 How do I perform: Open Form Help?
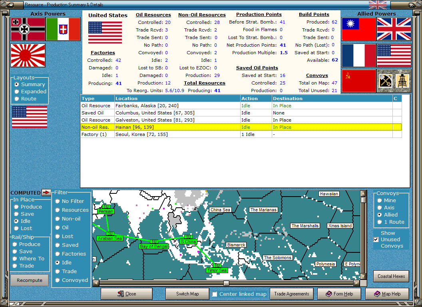(x=339, y=294)
